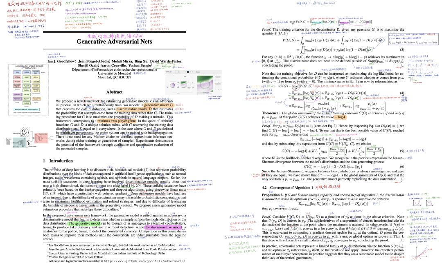The width and height of the screenshot is (442, 263).
Task: Click the red-boxed word 'framework' in the abstract
Action: click(x=92, y=101)
